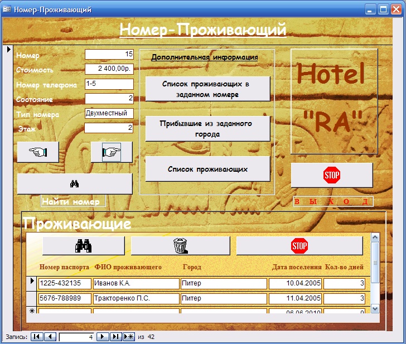406x344 pixels.
Task: Click the binoculars button above Найти номер
Action: click(x=75, y=184)
